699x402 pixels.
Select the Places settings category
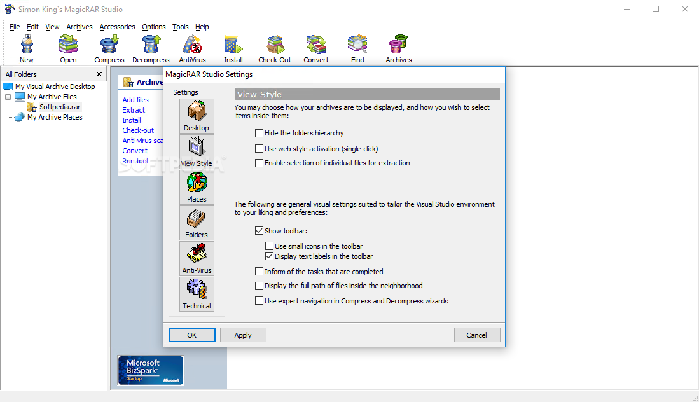(x=197, y=187)
